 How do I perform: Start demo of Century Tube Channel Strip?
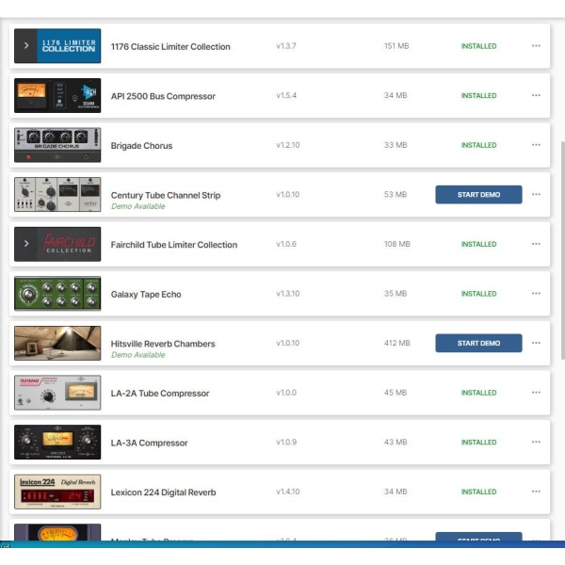478,195
